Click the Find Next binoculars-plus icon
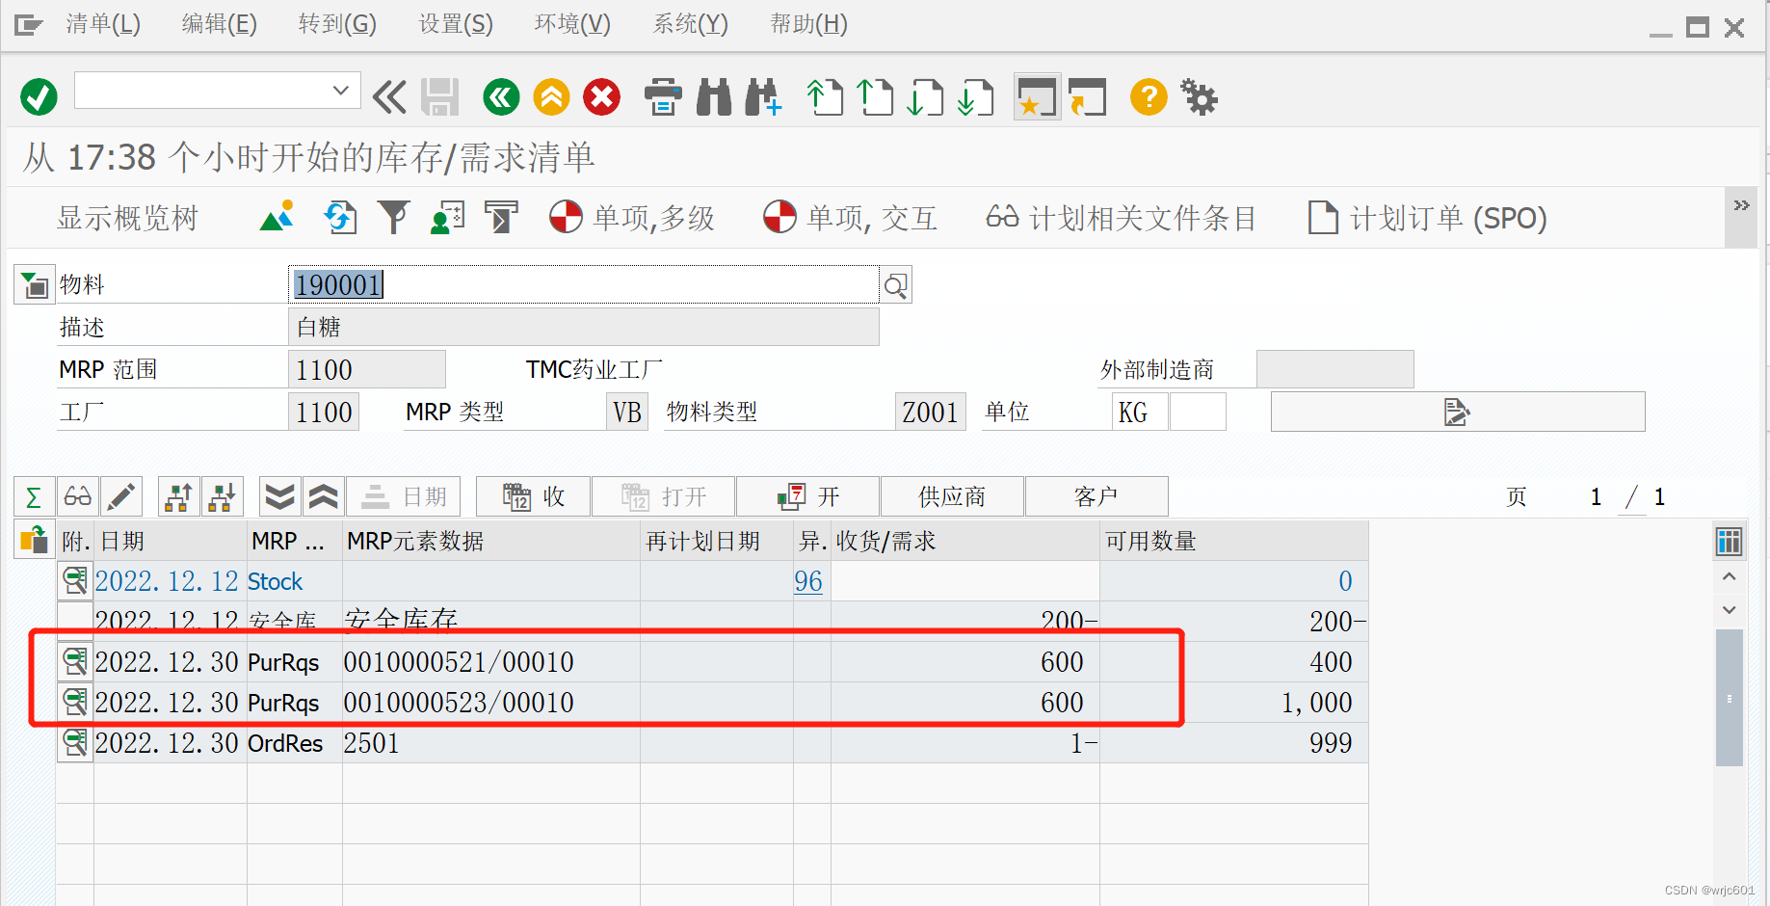The image size is (1770, 906). pos(763,97)
